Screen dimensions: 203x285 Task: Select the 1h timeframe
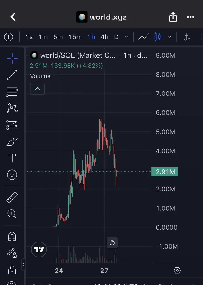91,37
